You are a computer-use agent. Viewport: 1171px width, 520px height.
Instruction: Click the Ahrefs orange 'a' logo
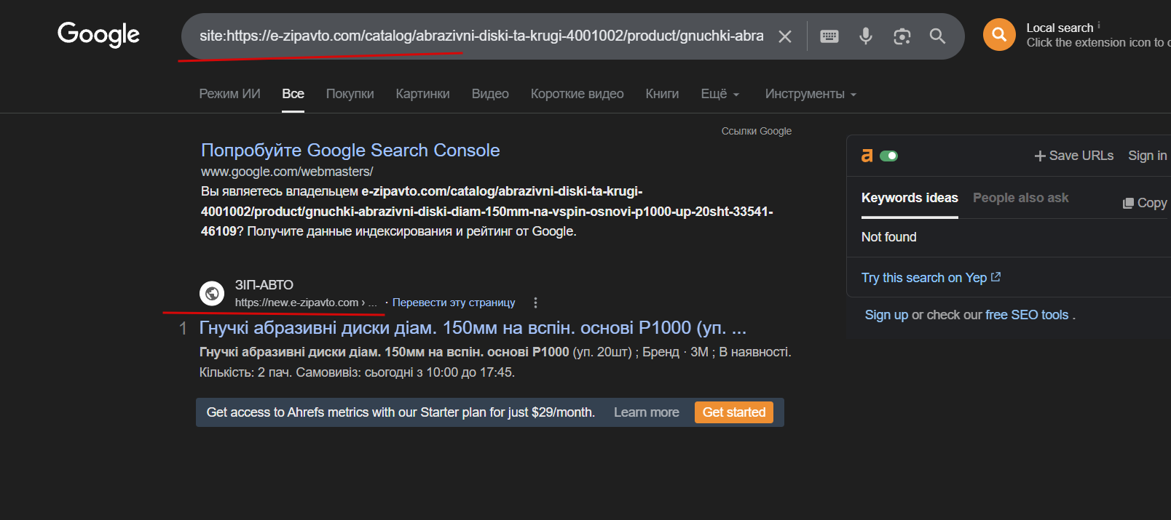(x=867, y=156)
